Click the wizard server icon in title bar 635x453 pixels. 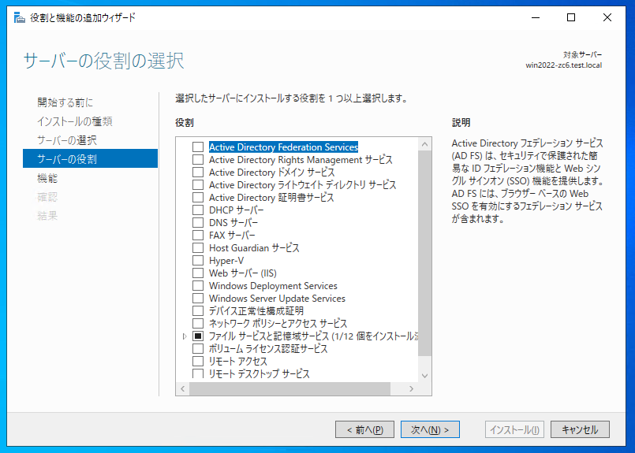click(x=19, y=17)
